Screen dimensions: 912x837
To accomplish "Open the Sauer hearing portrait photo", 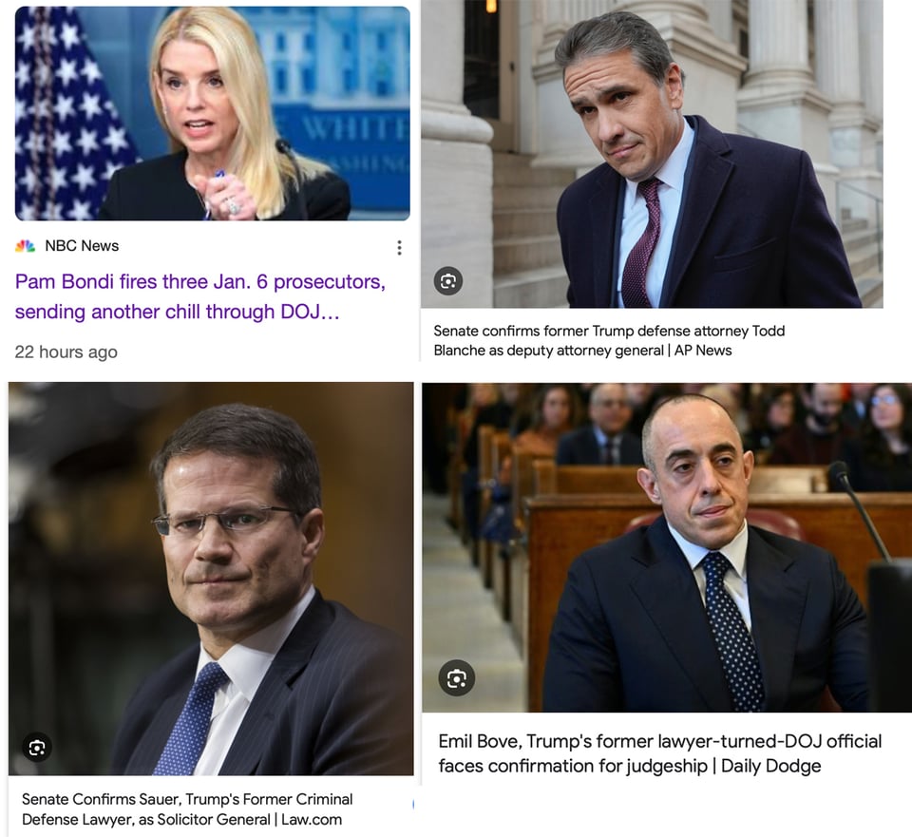I will [x=211, y=579].
